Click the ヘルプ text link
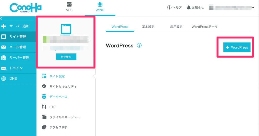Screen dimensions: 259x136 click(x=177, y=7)
